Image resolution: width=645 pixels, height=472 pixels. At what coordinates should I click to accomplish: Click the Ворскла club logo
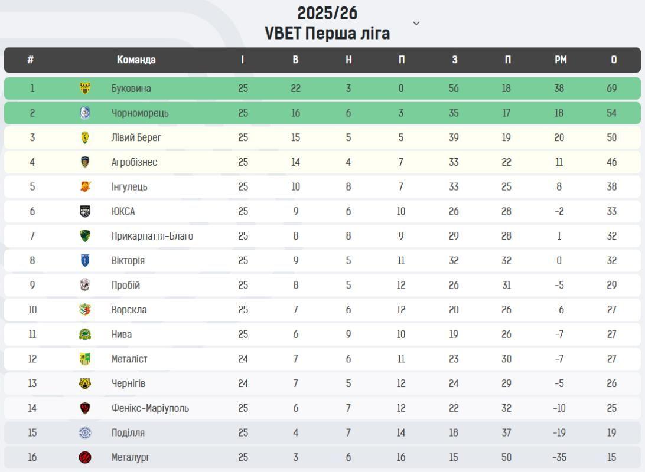click(85, 310)
